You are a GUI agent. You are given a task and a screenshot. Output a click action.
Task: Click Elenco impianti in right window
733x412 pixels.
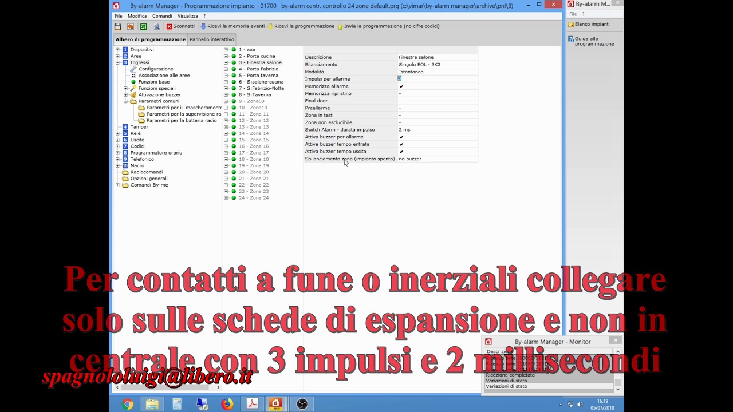pos(592,25)
